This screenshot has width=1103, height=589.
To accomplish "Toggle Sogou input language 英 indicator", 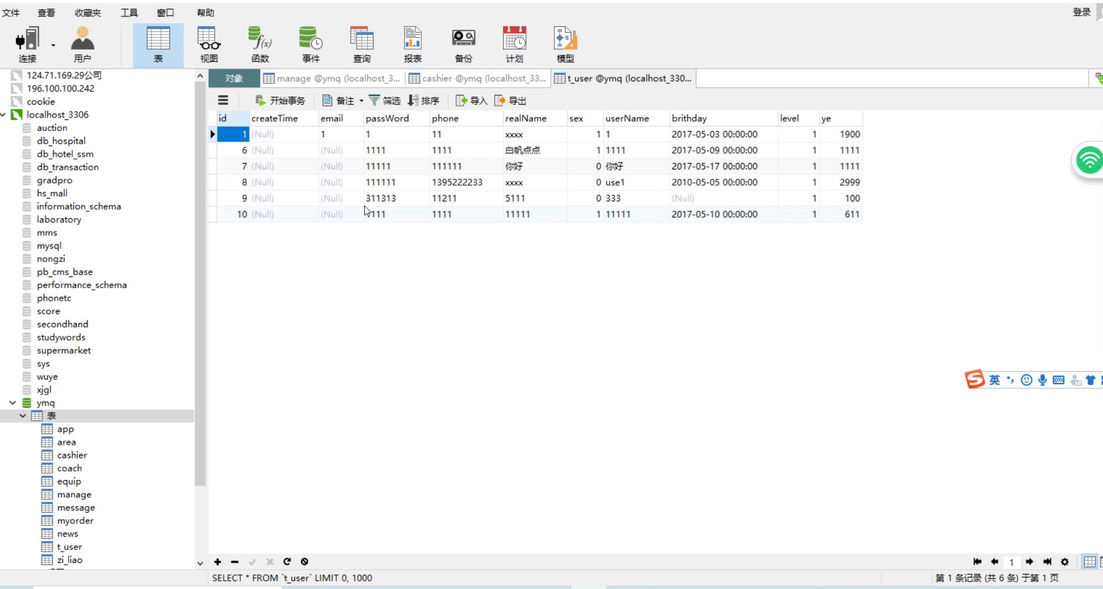I will [x=994, y=380].
